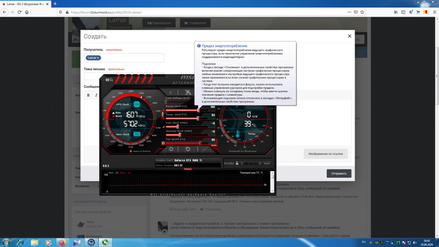Click Изображение по ссылке button
This screenshot has height=247, width=439.
click(326, 154)
